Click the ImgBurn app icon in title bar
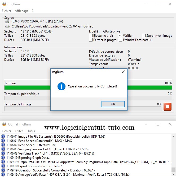Screen dimensions: 176x177 (4, 4)
